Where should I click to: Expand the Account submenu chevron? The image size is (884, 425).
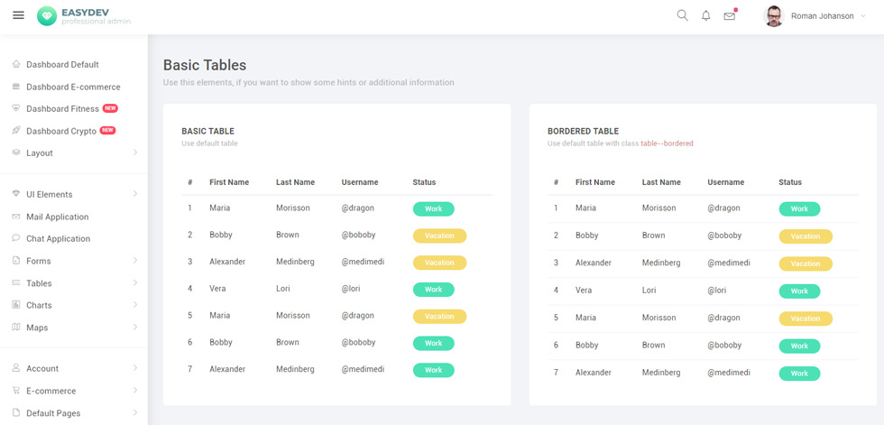(x=135, y=368)
